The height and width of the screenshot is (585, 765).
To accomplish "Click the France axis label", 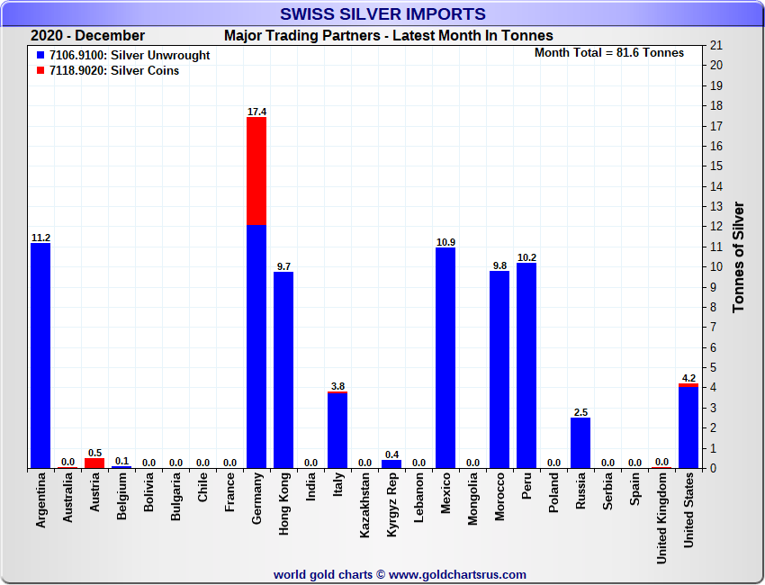I will click(x=229, y=492).
